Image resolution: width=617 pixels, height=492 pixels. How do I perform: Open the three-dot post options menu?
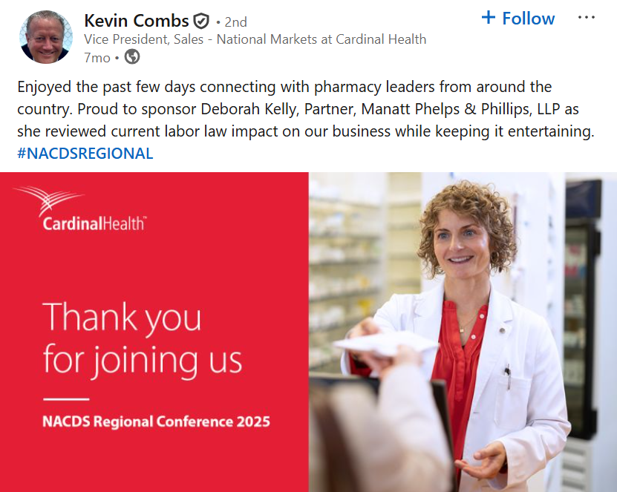[586, 18]
